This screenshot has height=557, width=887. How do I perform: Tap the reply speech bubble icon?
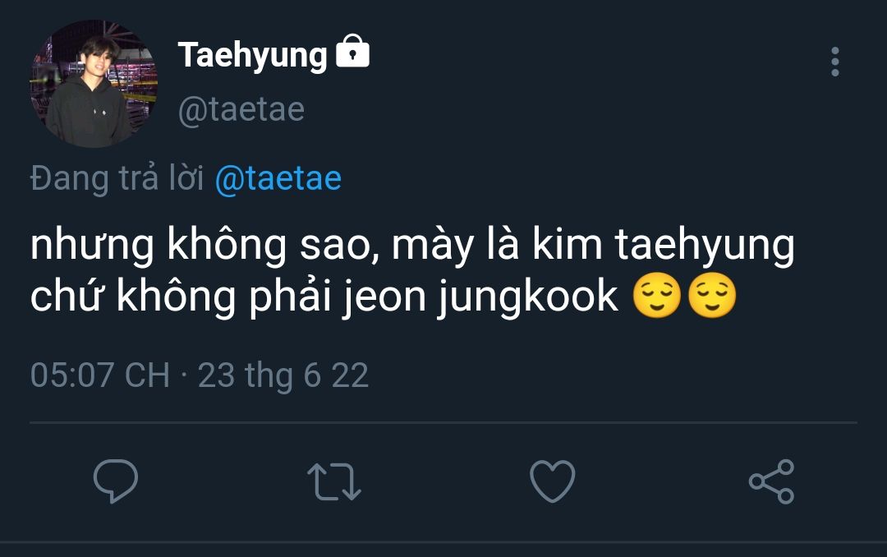tap(115, 481)
